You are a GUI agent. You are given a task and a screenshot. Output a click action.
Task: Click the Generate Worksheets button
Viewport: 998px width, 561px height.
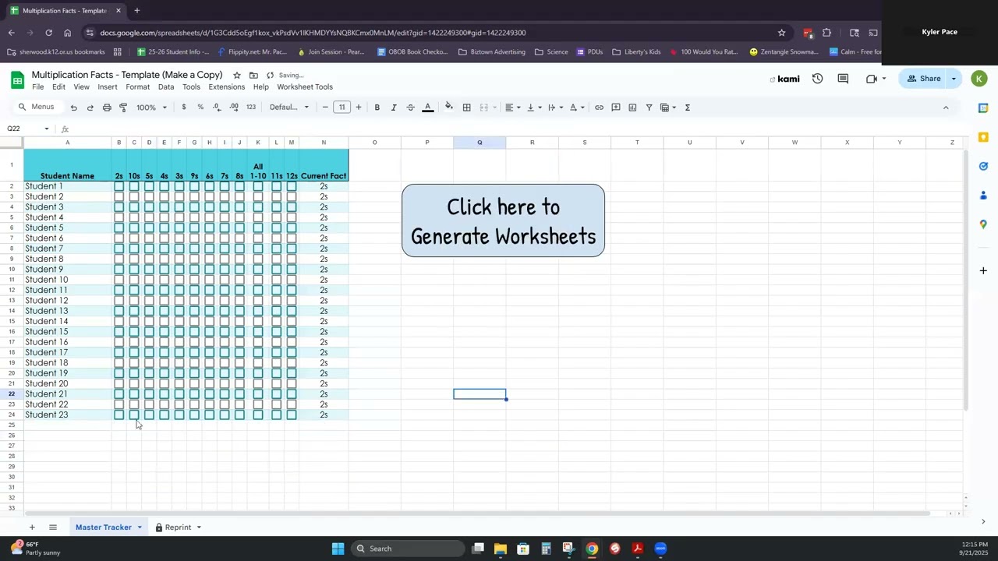tap(503, 221)
